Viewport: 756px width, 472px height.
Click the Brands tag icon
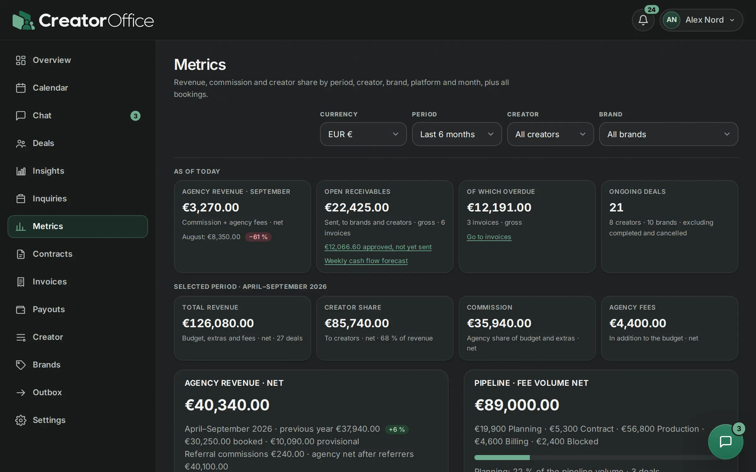click(21, 365)
